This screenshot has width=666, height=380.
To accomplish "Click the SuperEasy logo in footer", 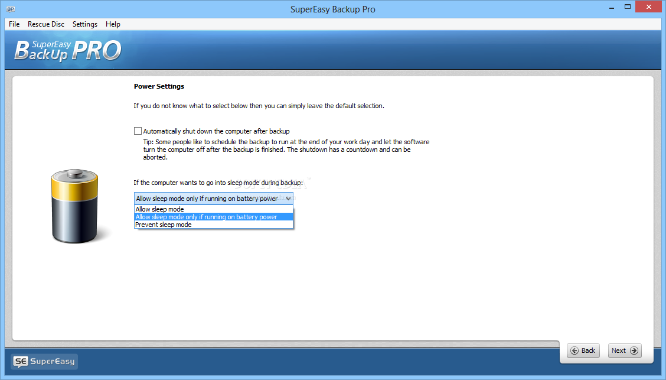I will [44, 361].
